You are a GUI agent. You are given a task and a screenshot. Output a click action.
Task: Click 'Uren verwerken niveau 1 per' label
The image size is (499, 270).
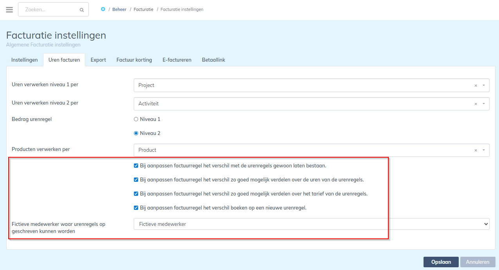tap(45, 84)
